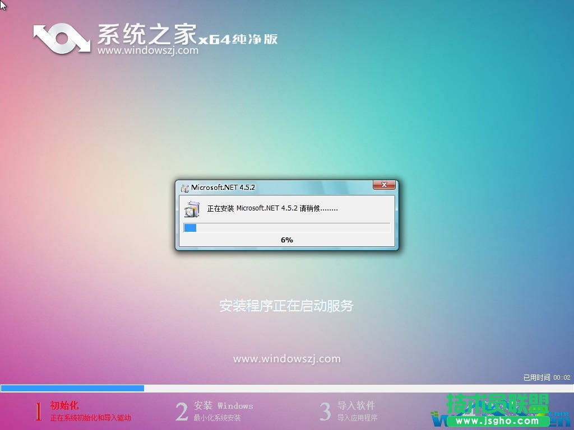Click the 技术员联盟 green logo
Screen dimensions: 574x430
498,401
